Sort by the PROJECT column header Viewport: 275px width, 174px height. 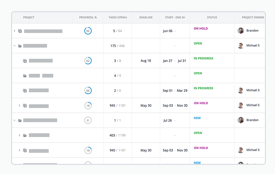(x=29, y=18)
